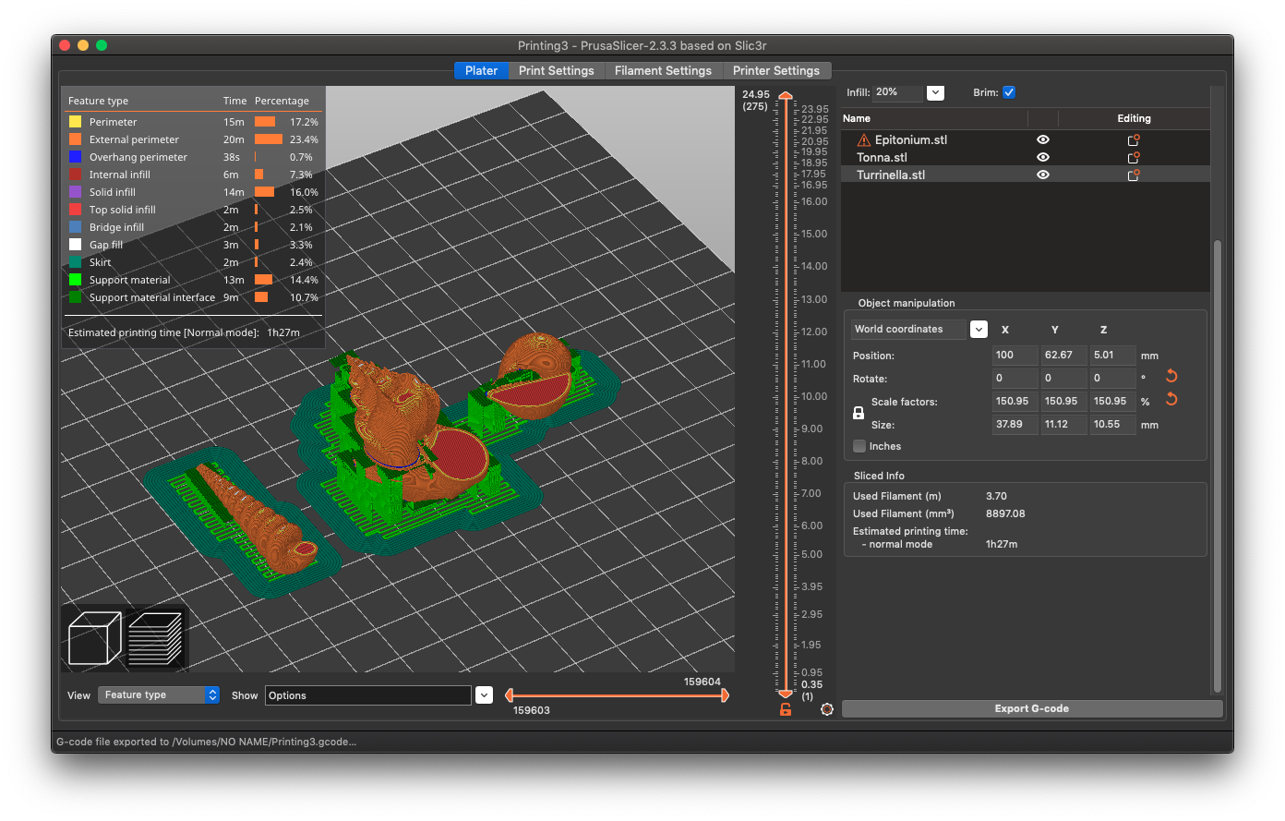Open the preview settings gear icon

coord(826,709)
